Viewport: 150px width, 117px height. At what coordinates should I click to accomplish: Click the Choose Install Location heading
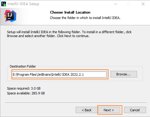pos(70,12)
